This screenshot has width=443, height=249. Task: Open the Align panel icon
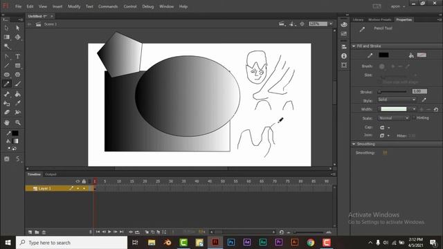(x=344, y=46)
